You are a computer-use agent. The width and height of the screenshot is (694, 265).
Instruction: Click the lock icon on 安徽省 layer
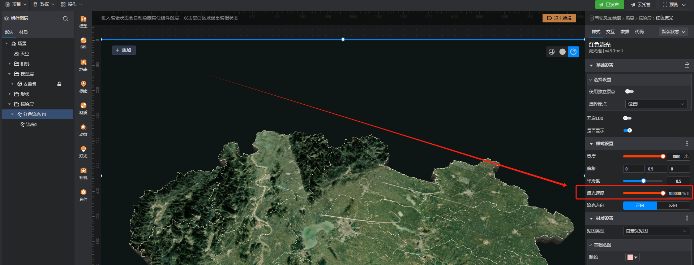point(59,84)
